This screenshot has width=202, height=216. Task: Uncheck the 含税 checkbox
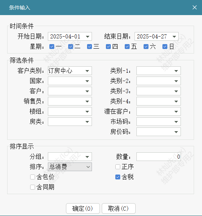tap(118, 177)
